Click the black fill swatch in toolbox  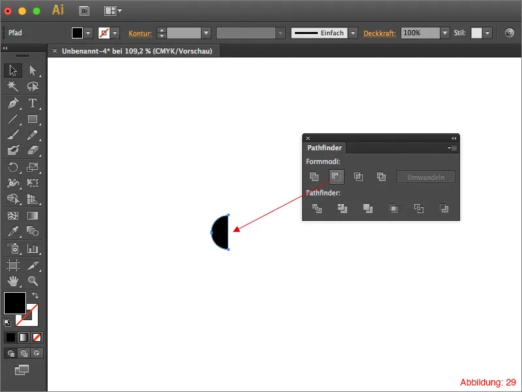(x=14, y=303)
